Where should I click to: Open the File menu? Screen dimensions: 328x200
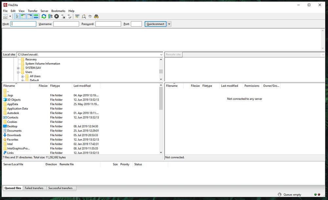[5, 11]
